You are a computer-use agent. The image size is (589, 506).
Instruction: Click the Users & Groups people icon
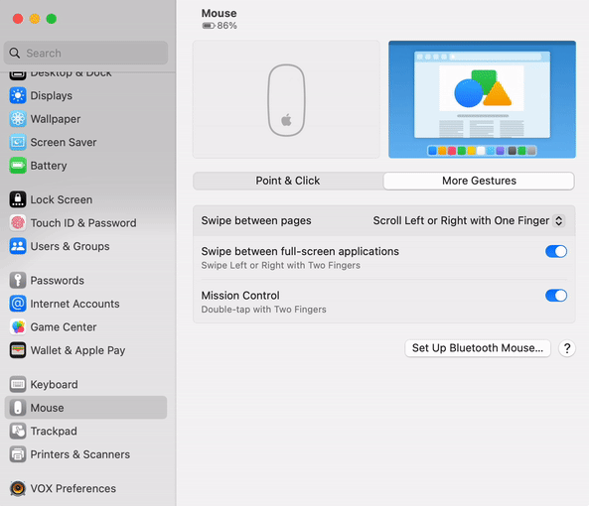[18, 246]
